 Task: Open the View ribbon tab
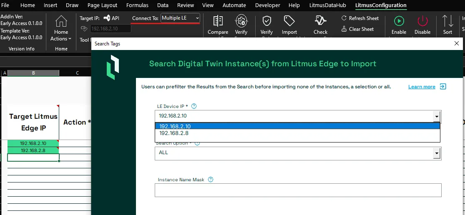click(208, 5)
